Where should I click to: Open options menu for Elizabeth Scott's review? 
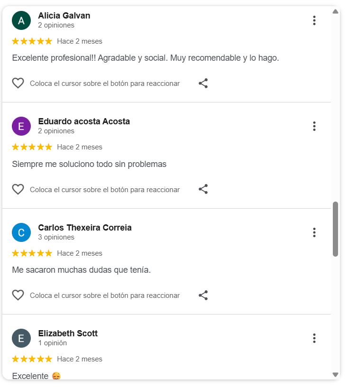(314, 338)
